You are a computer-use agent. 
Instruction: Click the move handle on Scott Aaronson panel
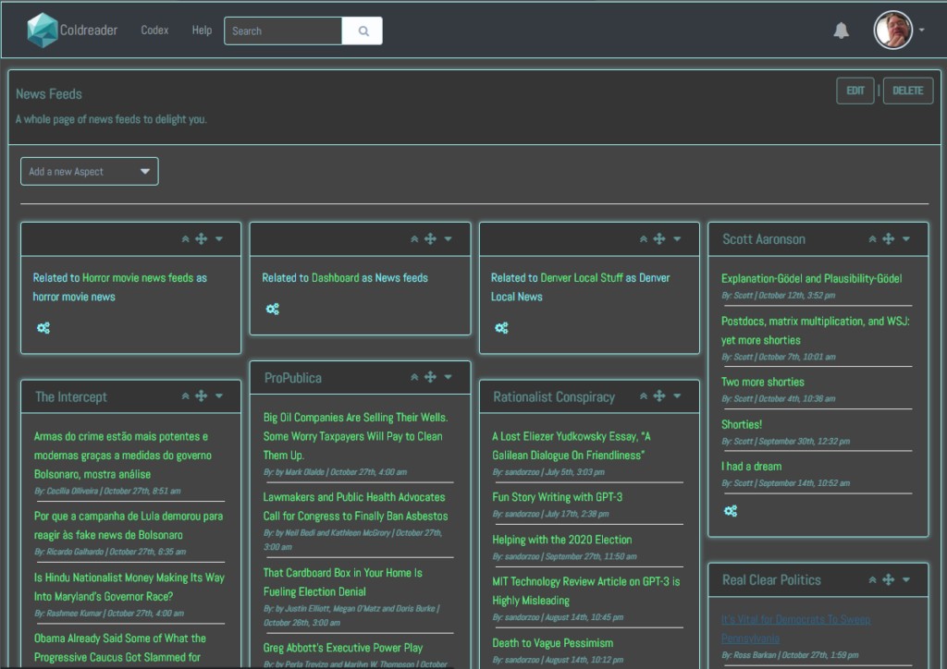(x=888, y=239)
